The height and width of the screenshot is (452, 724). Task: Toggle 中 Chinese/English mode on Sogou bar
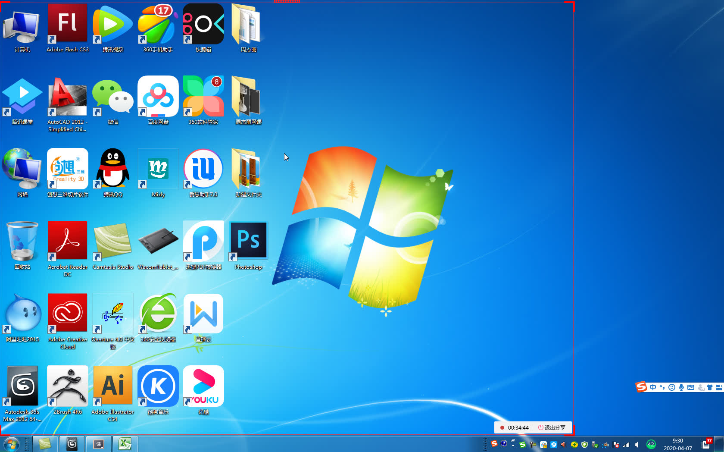653,387
